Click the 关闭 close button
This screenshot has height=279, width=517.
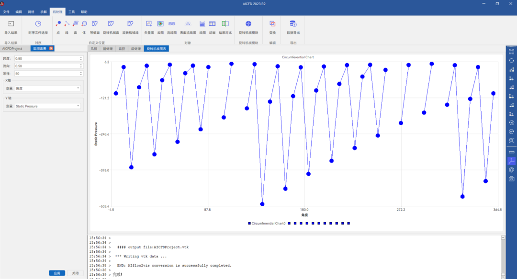click(x=76, y=273)
